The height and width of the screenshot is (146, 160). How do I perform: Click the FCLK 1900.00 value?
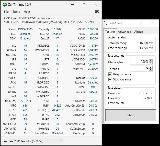(93, 34)
